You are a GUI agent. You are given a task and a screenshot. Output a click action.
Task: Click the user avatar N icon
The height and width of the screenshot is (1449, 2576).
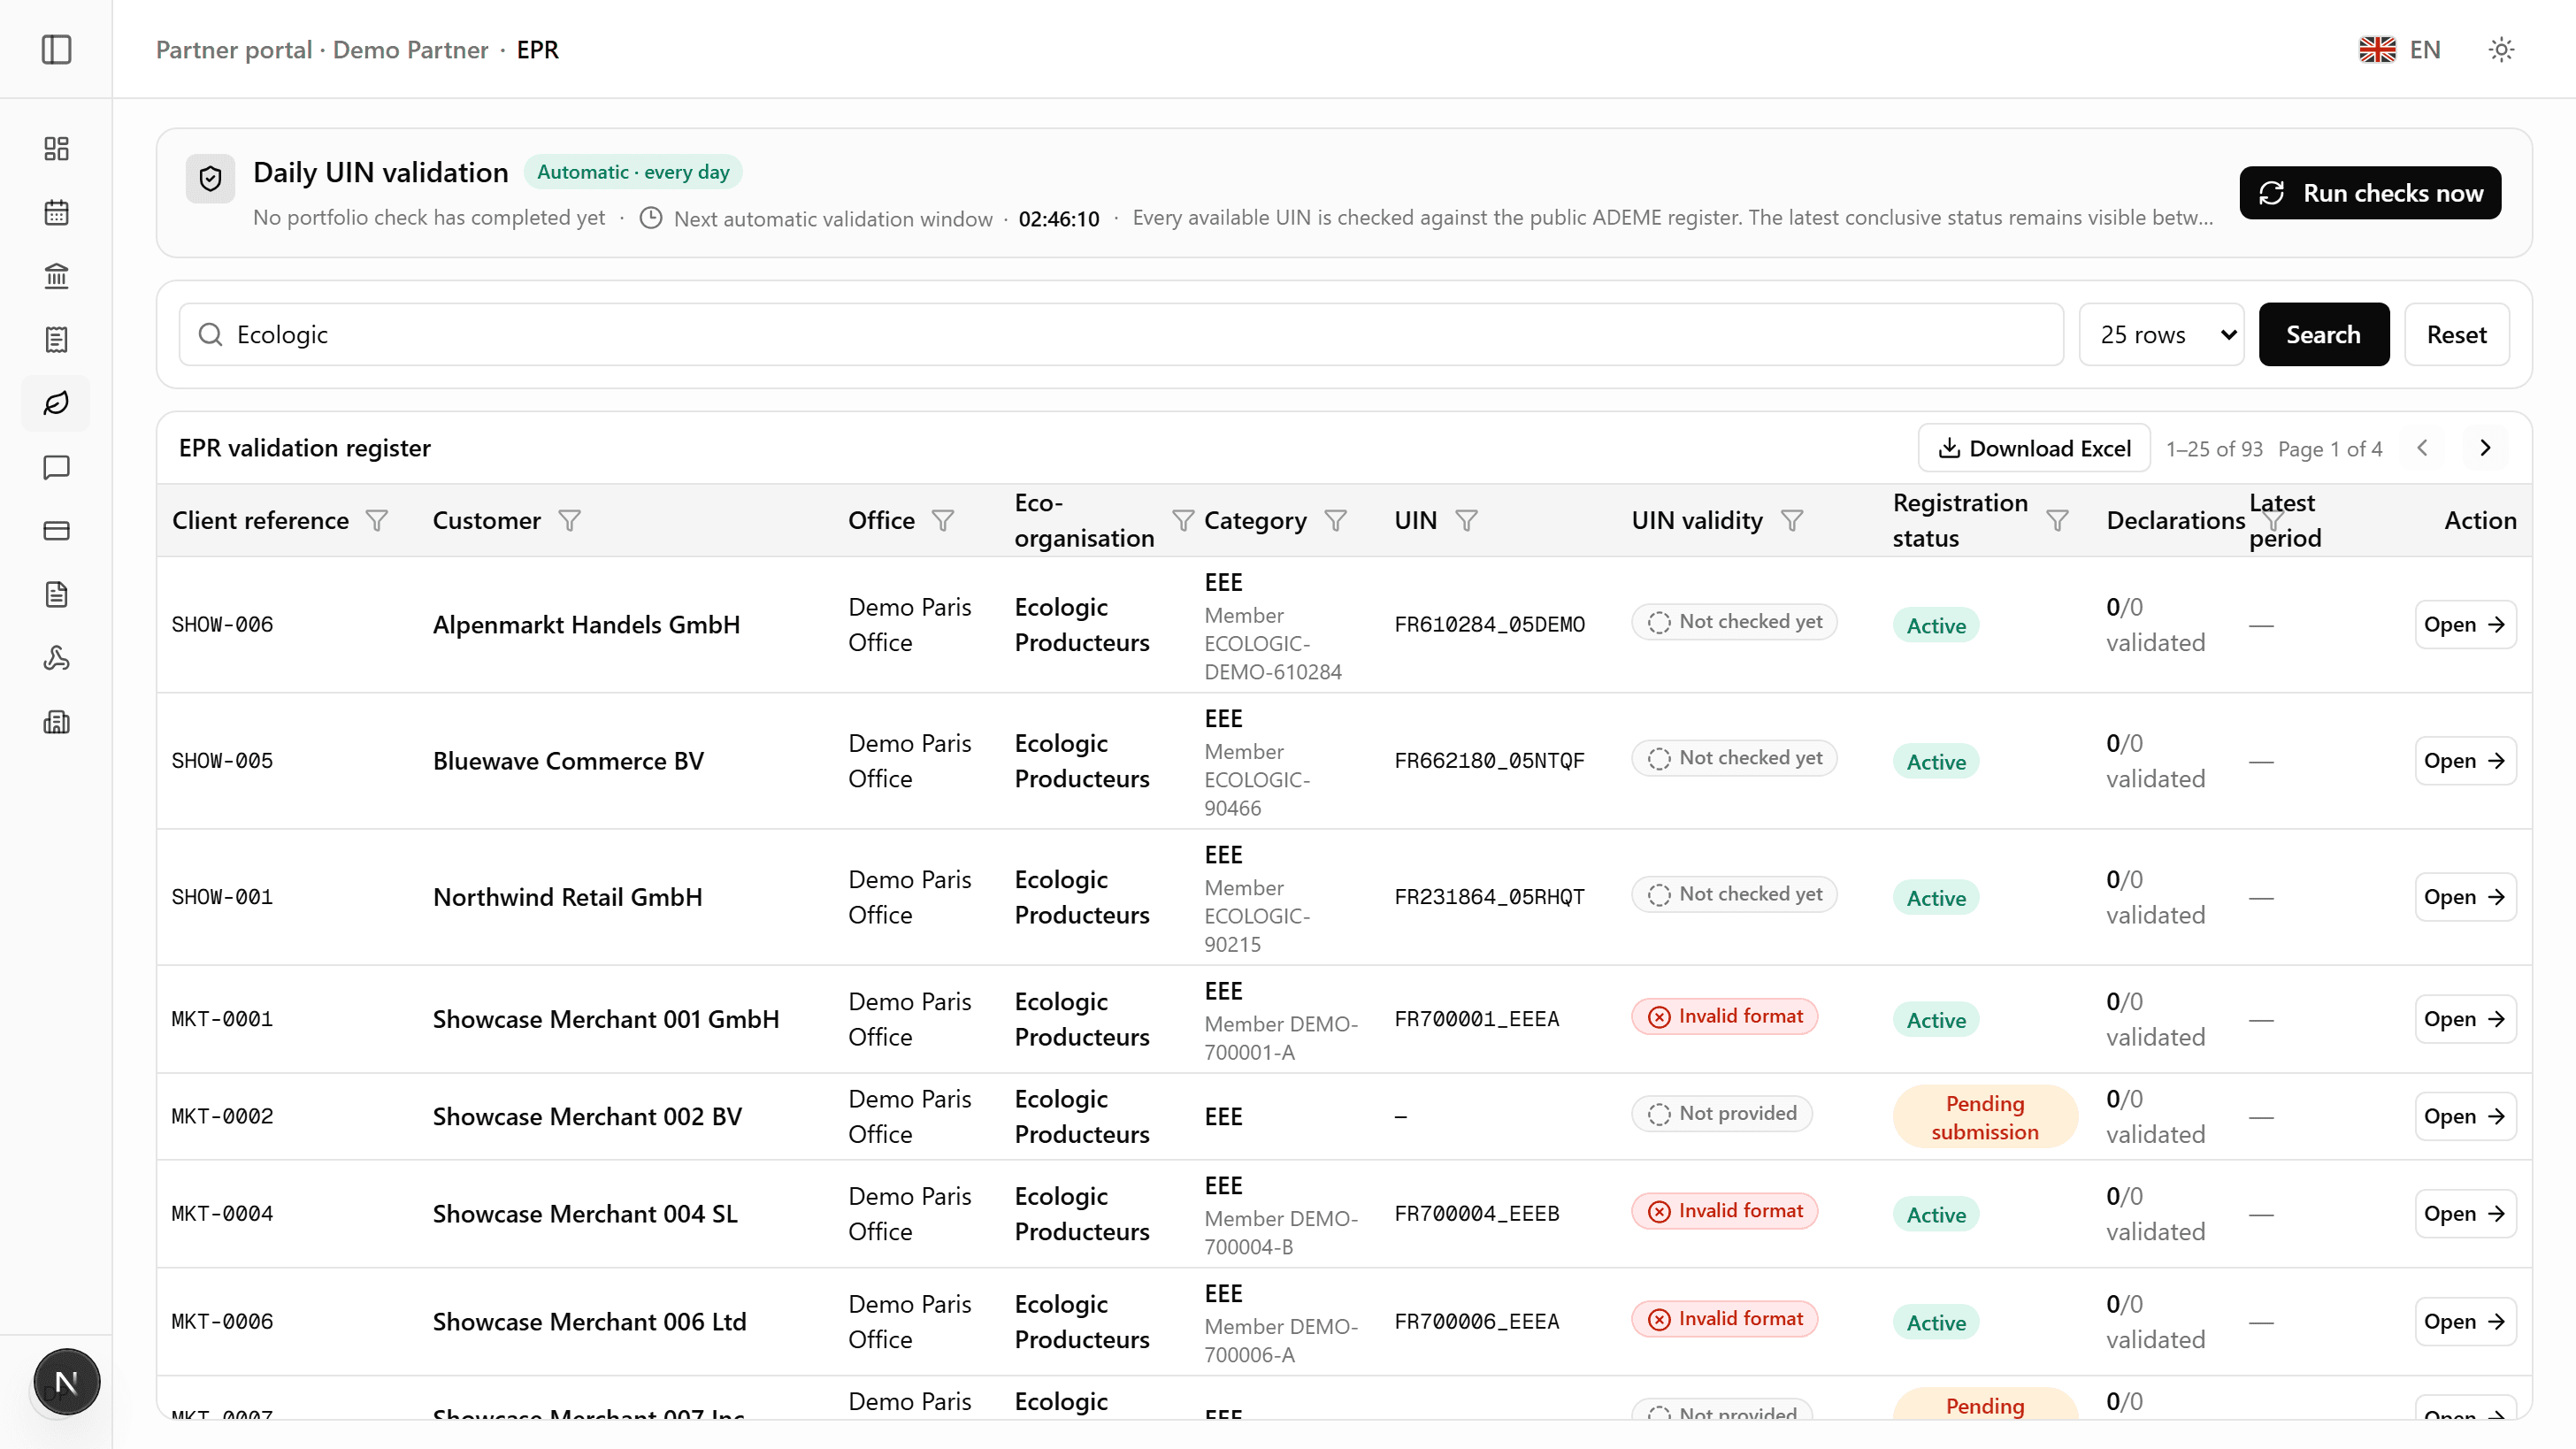coord(66,1382)
